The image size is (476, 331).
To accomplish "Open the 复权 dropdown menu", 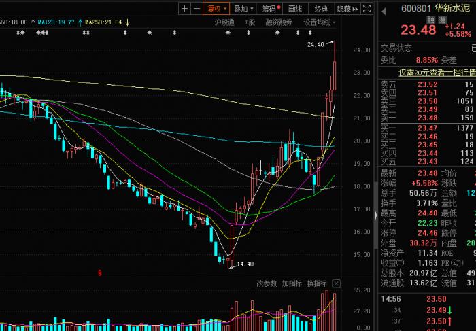I will (x=216, y=9).
